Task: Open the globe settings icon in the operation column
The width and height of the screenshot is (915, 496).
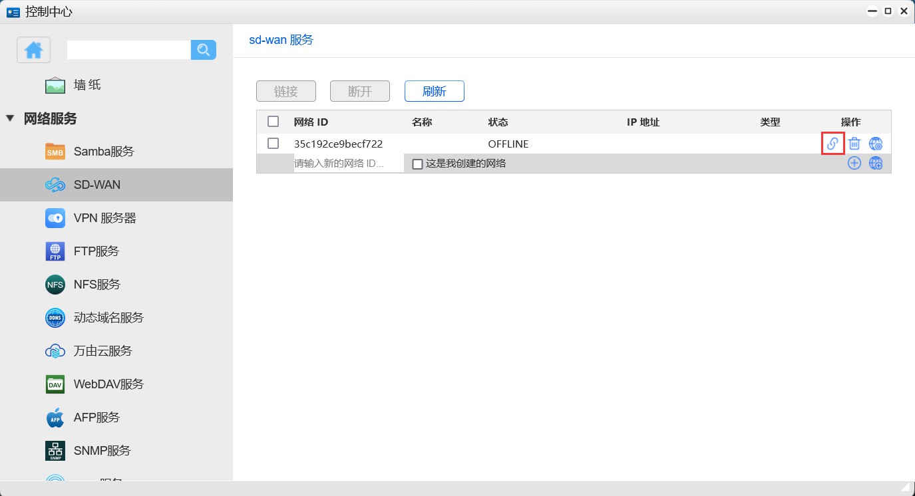Action: (x=876, y=143)
